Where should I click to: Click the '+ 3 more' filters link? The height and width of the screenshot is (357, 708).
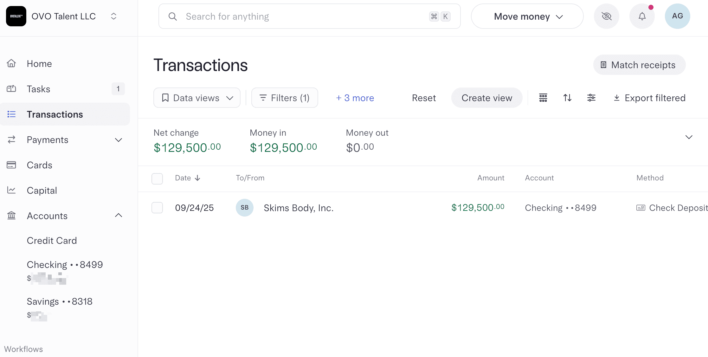(355, 98)
